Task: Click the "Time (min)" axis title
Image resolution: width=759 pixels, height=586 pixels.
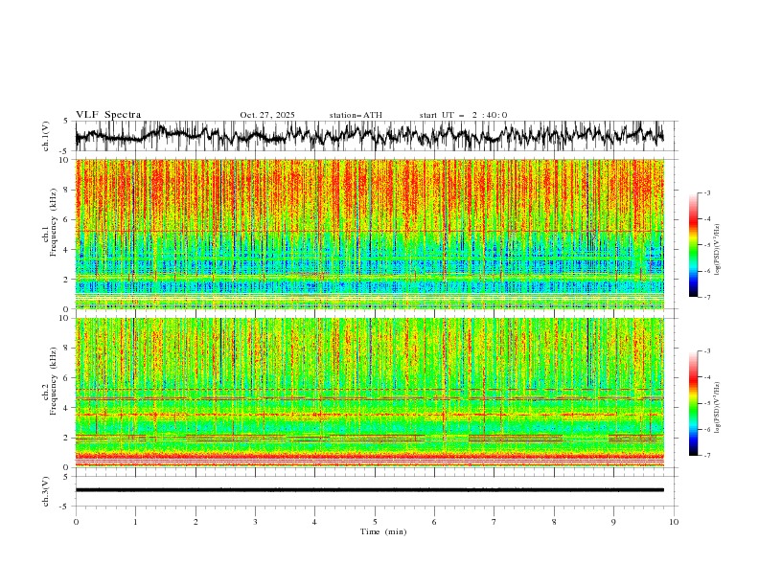Action: pos(383,531)
